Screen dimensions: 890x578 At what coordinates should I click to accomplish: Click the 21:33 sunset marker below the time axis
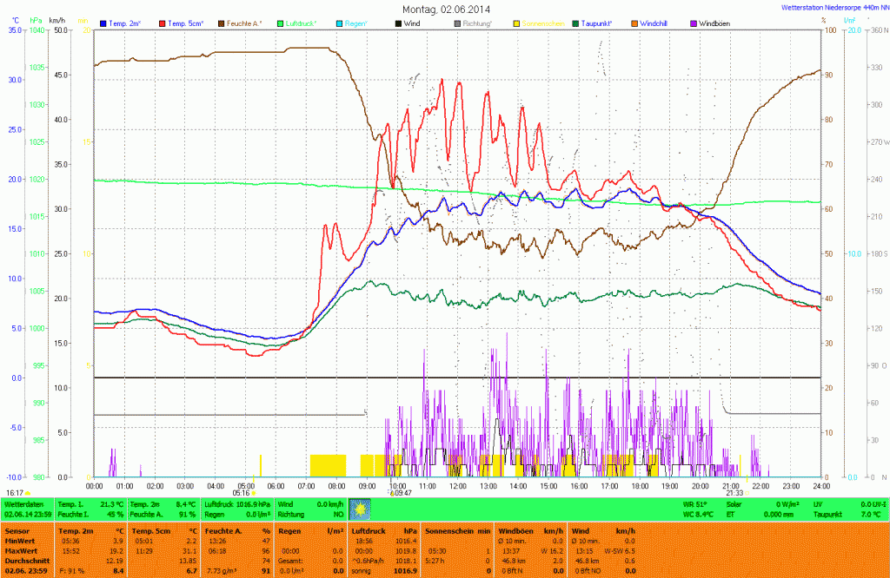[734, 492]
